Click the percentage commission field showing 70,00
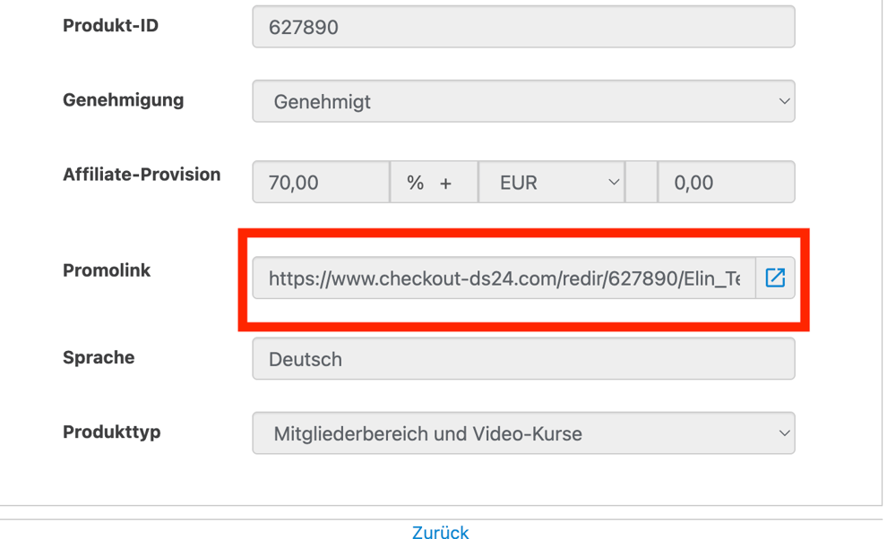 [320, 183]
